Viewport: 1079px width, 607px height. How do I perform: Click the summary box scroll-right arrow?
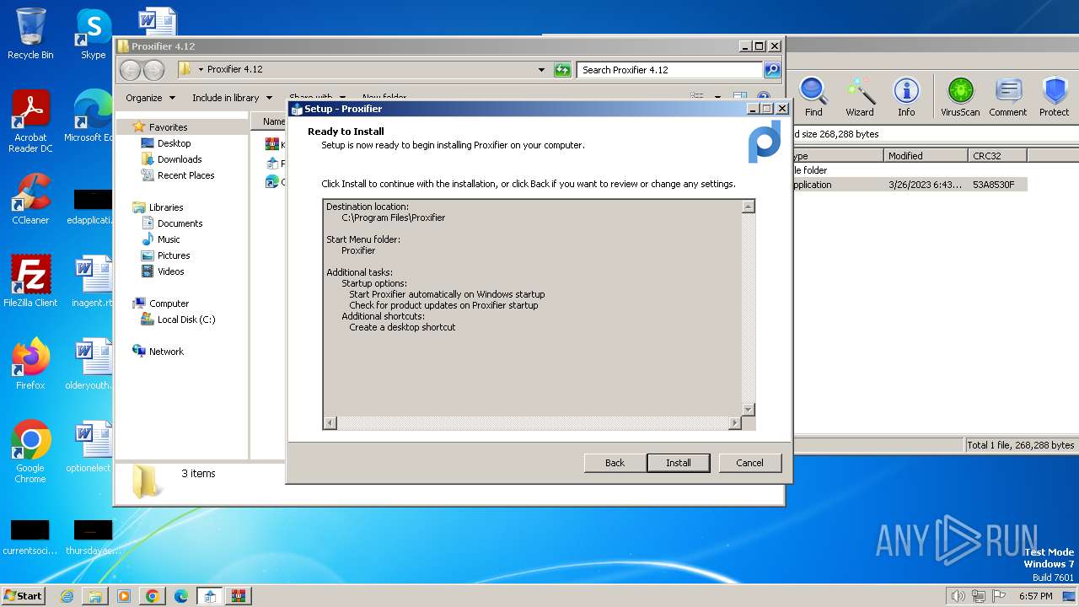coord(735,423)
